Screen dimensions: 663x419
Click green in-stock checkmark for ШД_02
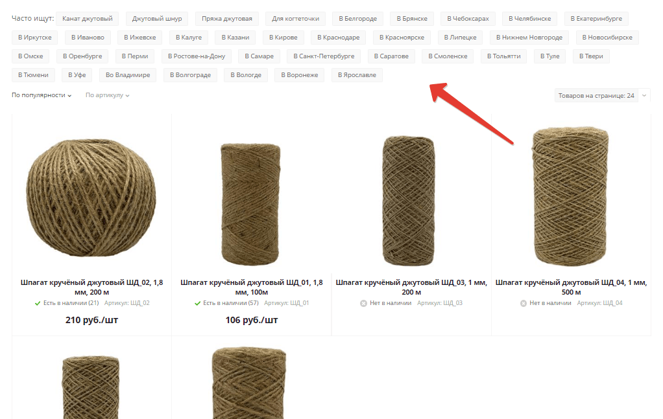38,303
